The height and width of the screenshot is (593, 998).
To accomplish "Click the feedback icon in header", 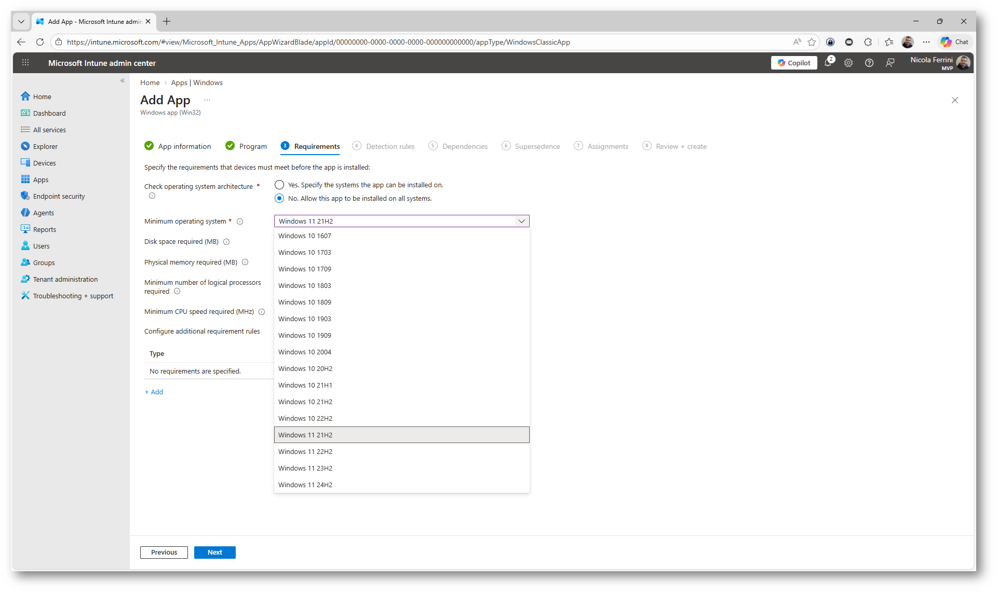I will (890, 63).
